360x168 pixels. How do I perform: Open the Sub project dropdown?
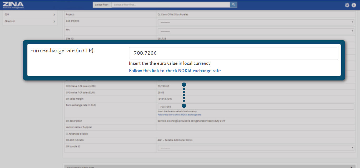click(x=256, y=22)
